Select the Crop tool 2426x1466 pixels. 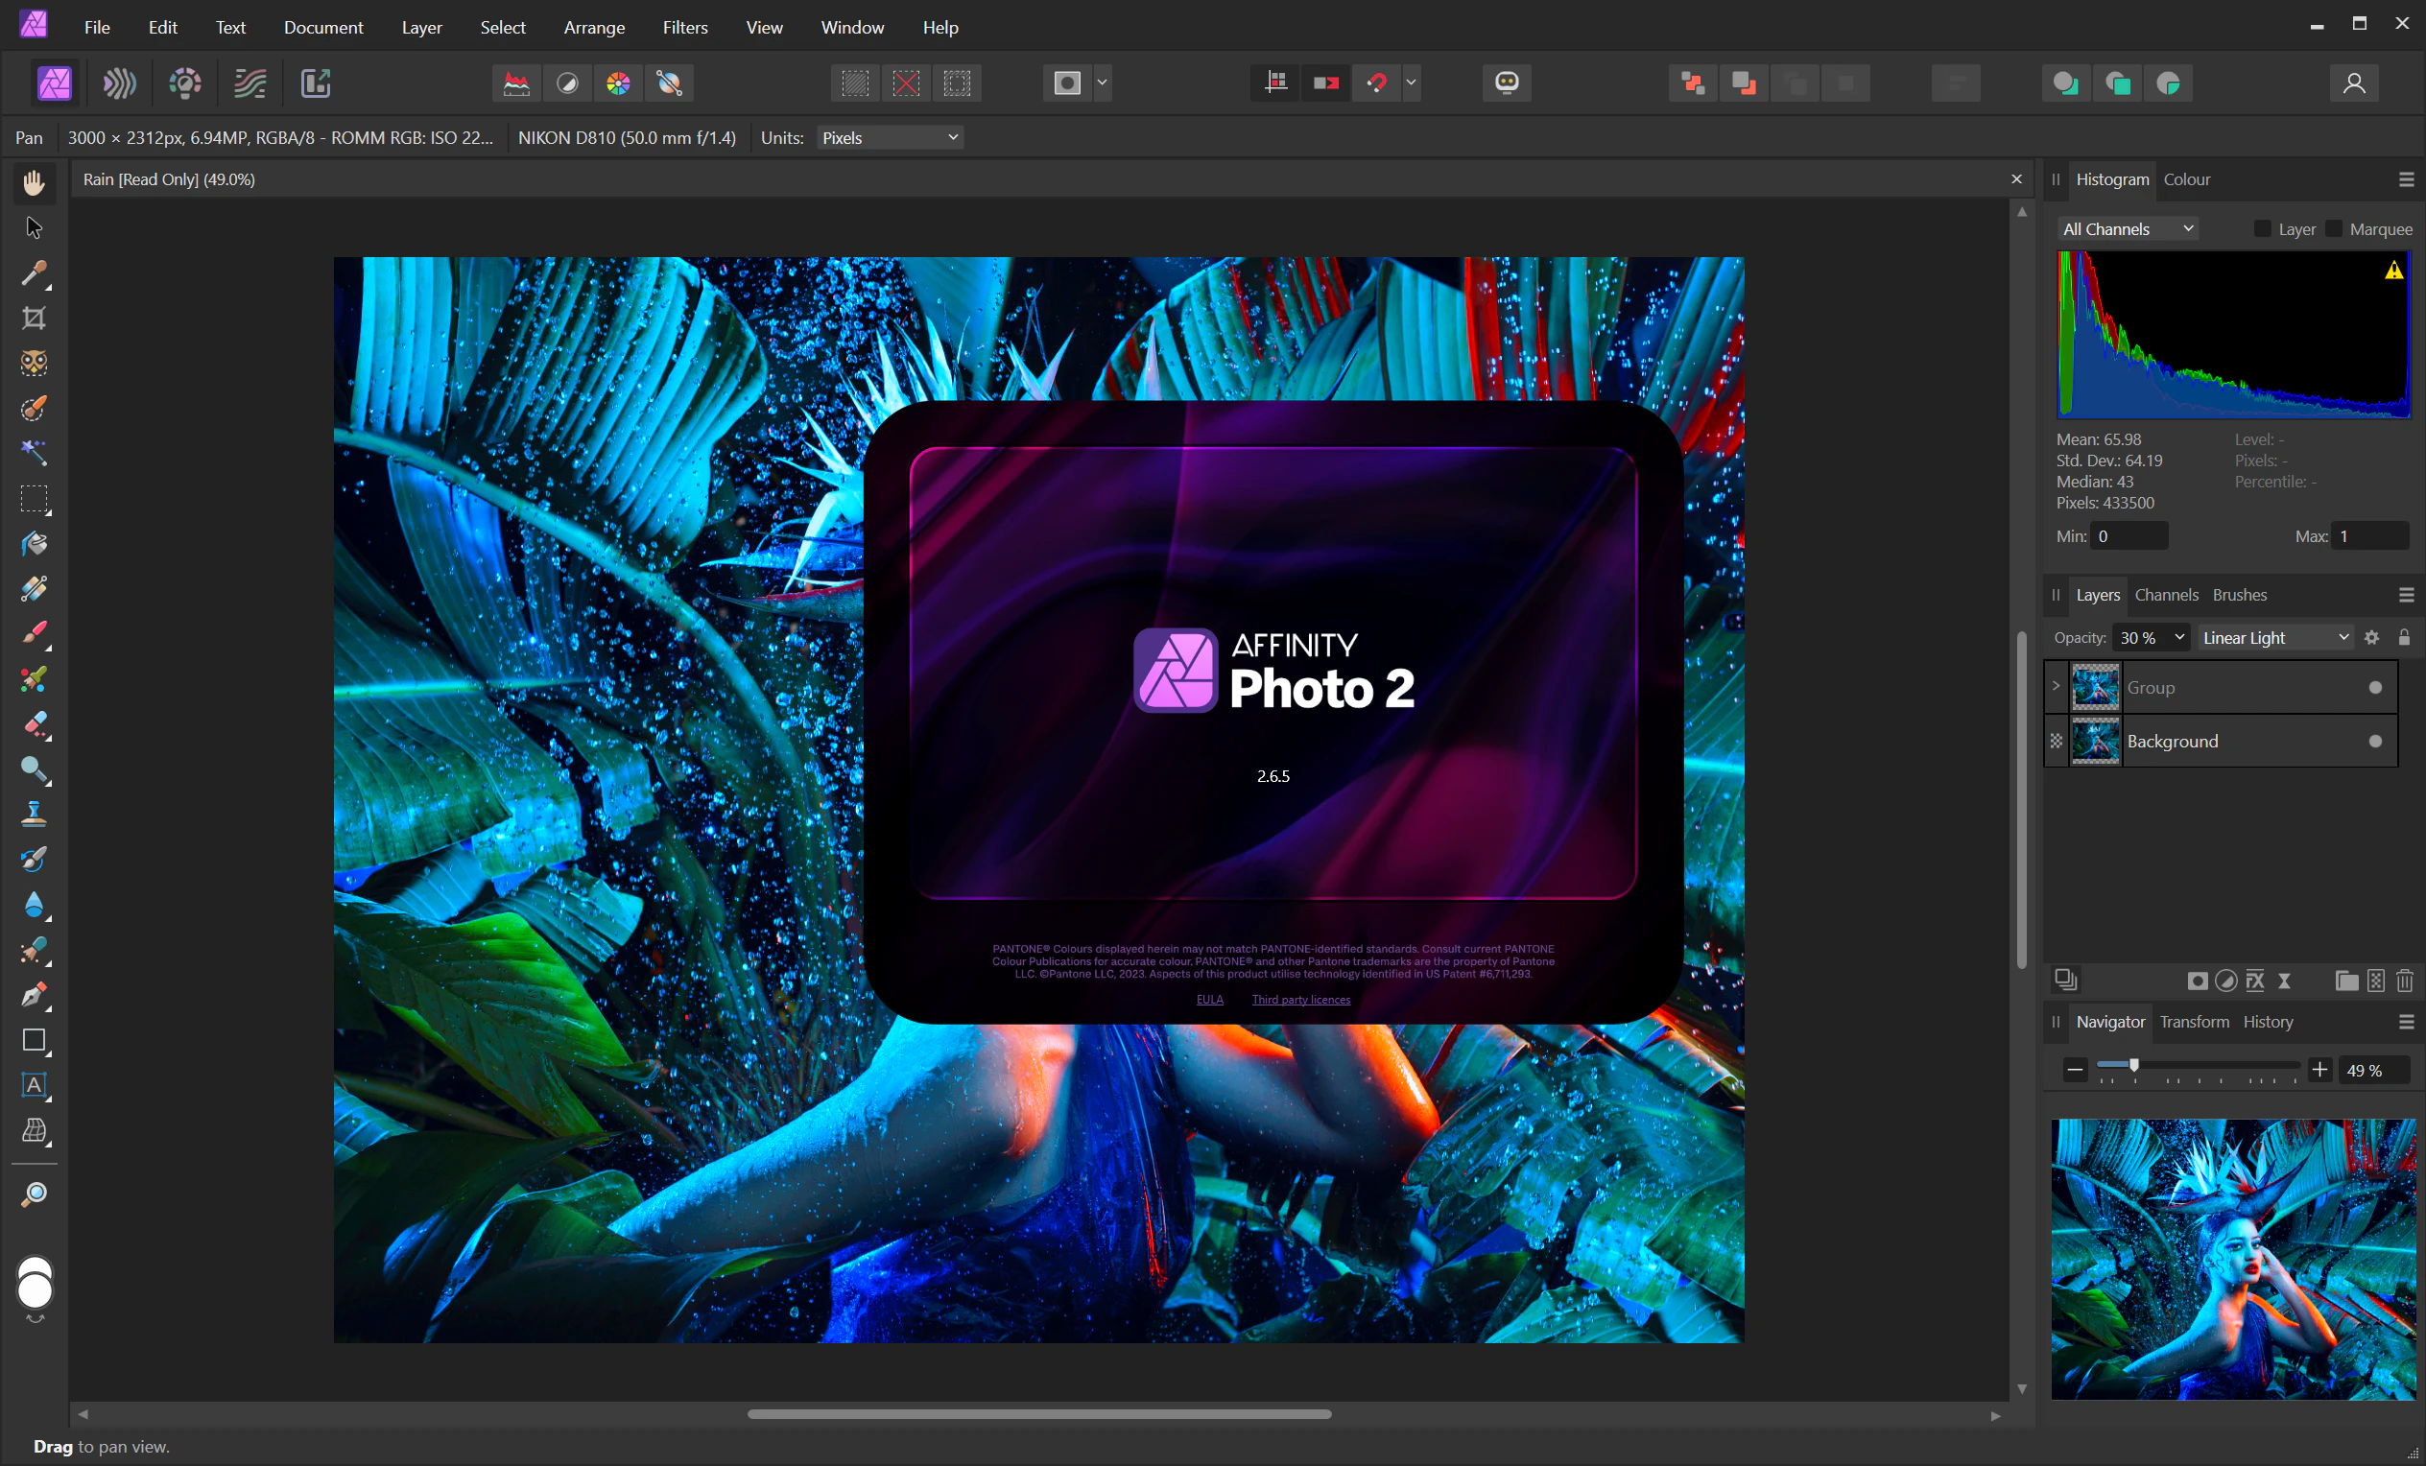[x=34, y=318]
